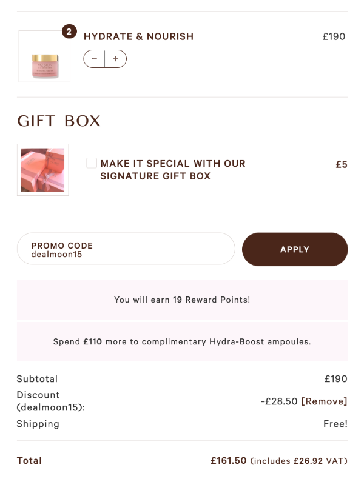Increase Hydrate & Nourish quantity with plus
The width and height of the screenshot is (364, 479).
coord(115,59)
